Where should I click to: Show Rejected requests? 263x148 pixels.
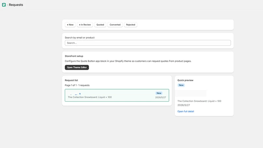(x=131, y=25)
